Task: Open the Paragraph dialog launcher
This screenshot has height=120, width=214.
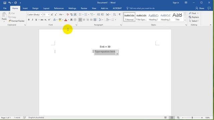Action: tap(121, 25)
